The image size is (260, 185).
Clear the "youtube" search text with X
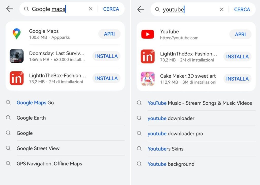[x=222, y=9]
